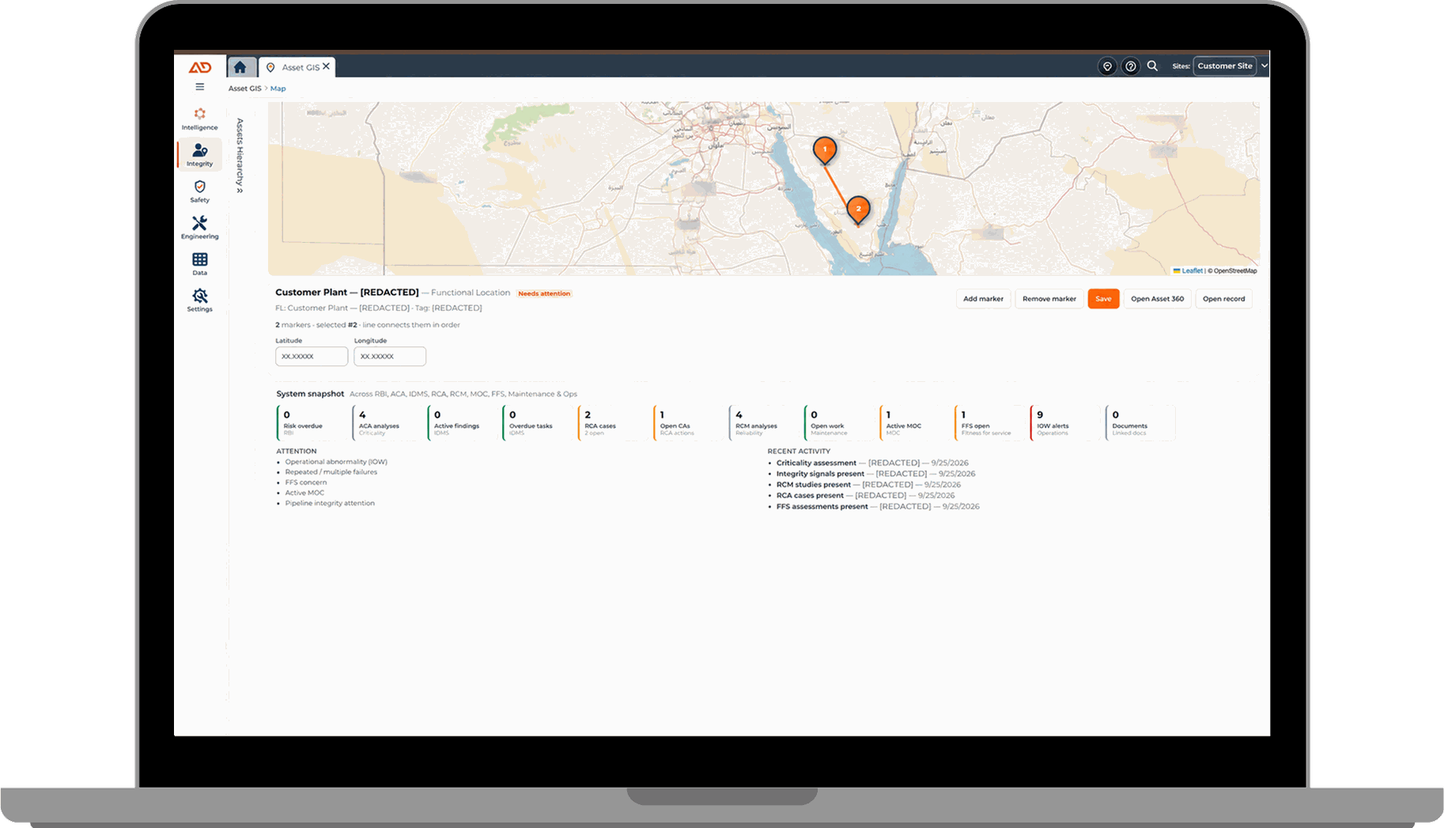Click the Open record button
This screenshot has height=828, width=1444.
click(x=1223, y=299)
